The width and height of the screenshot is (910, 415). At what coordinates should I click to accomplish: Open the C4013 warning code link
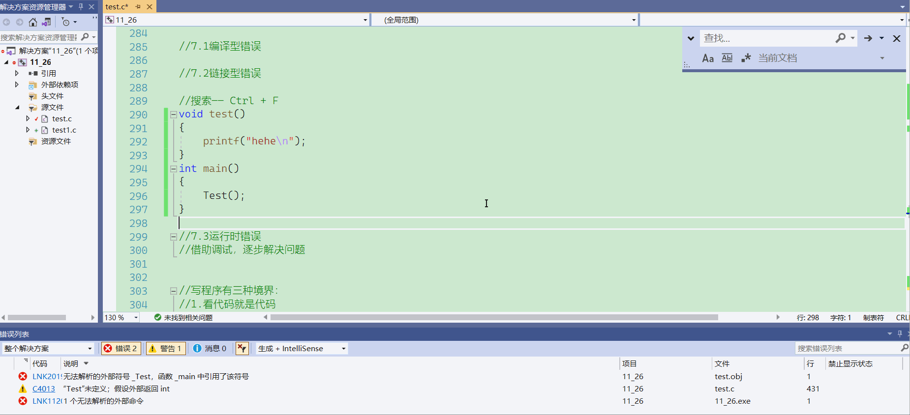click(x=44, y=388)
